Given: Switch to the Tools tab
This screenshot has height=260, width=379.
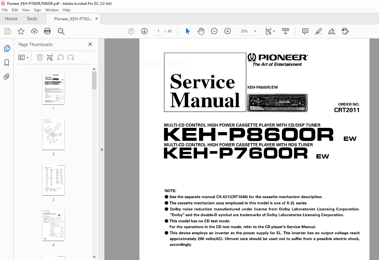Looking at the screenshot, I should (32, 19).
